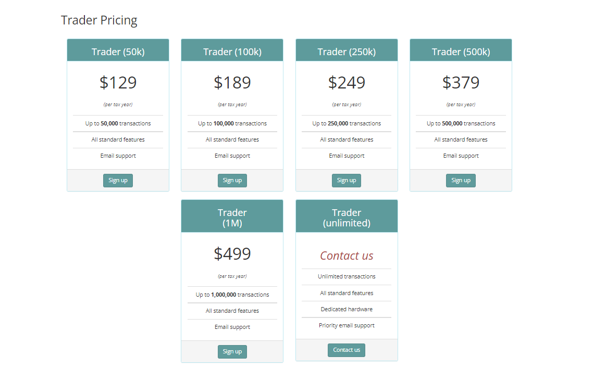Click Sign up under Trader (500k) plan

click(461, 180)
